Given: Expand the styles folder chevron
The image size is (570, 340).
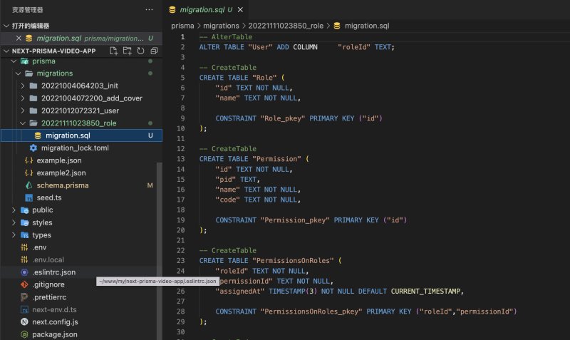Looking at the screenshot, I should tap(14, 222).
